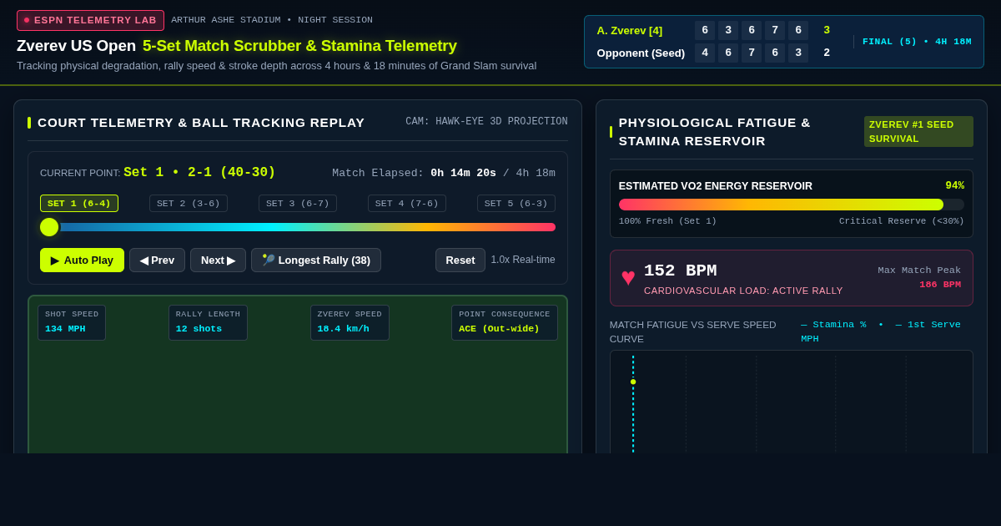Click the 1.0x Real-time speed label
1001x526 pixels.
pos(523,260)
